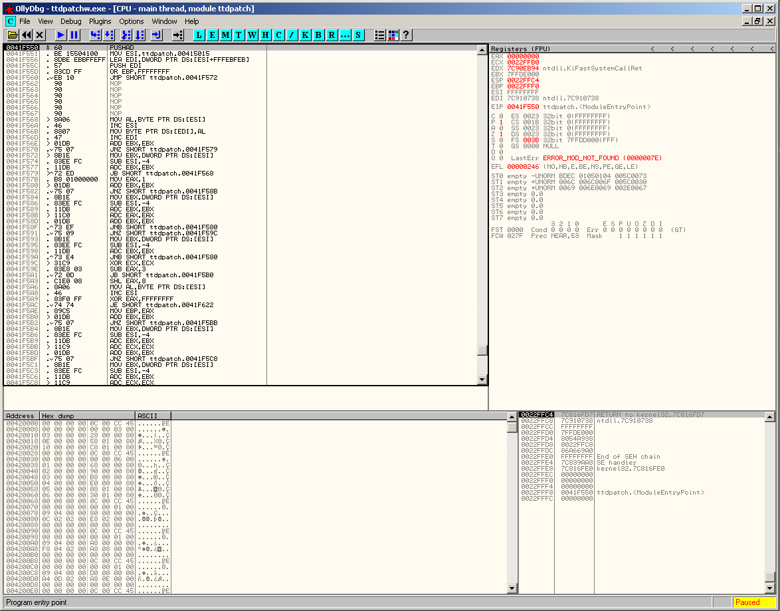Show Handles with H button
This screenshot has width=780, height=611.
[266, 35]
